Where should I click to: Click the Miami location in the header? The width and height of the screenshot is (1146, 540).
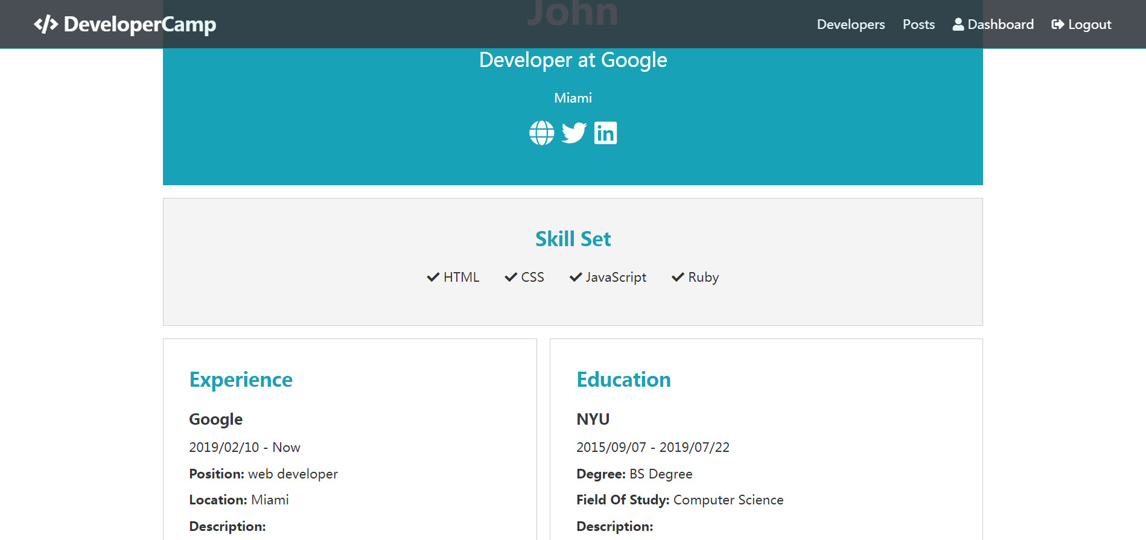573,98
